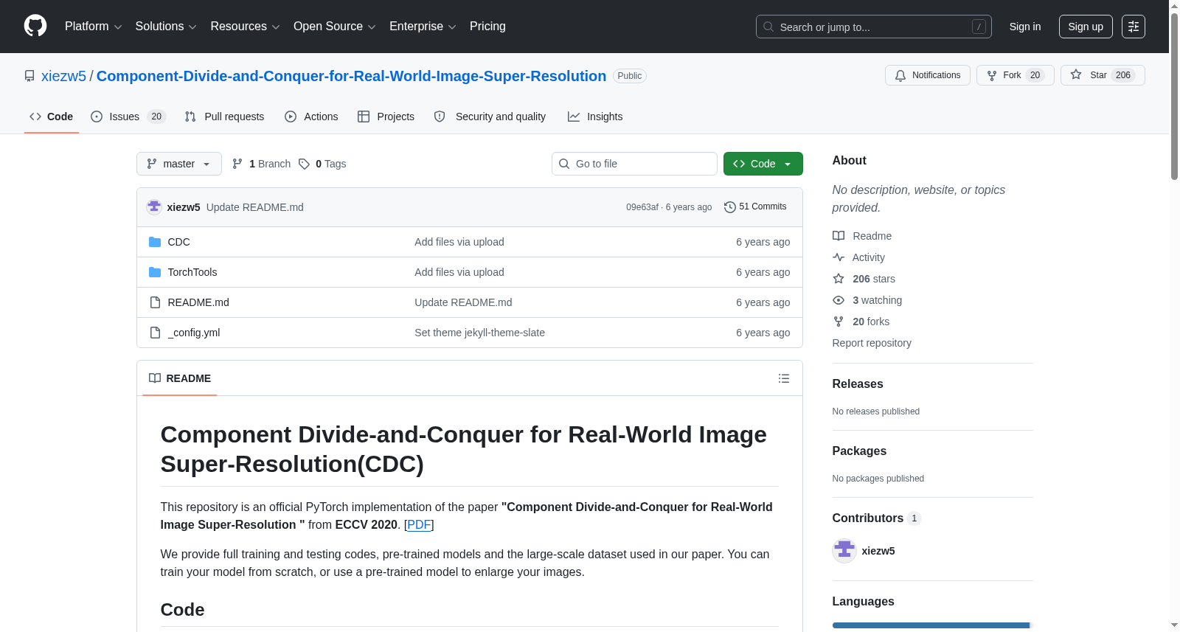Select the README tab in file viewer
1180x632 pixels.
tap(180, 378)
